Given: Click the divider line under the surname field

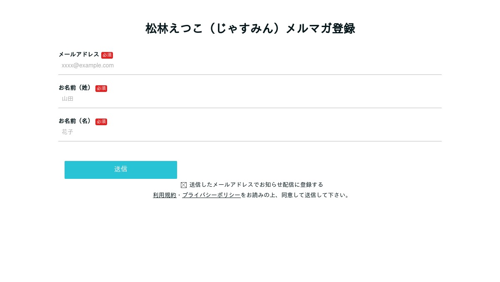Looking at the screenshot, I should coord(250,108).
